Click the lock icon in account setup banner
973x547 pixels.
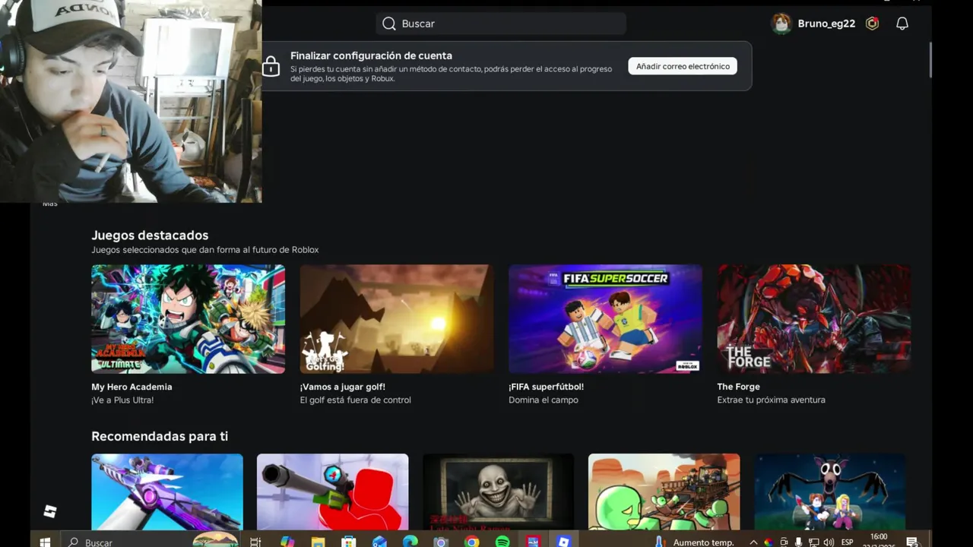(x=271, y=67)
